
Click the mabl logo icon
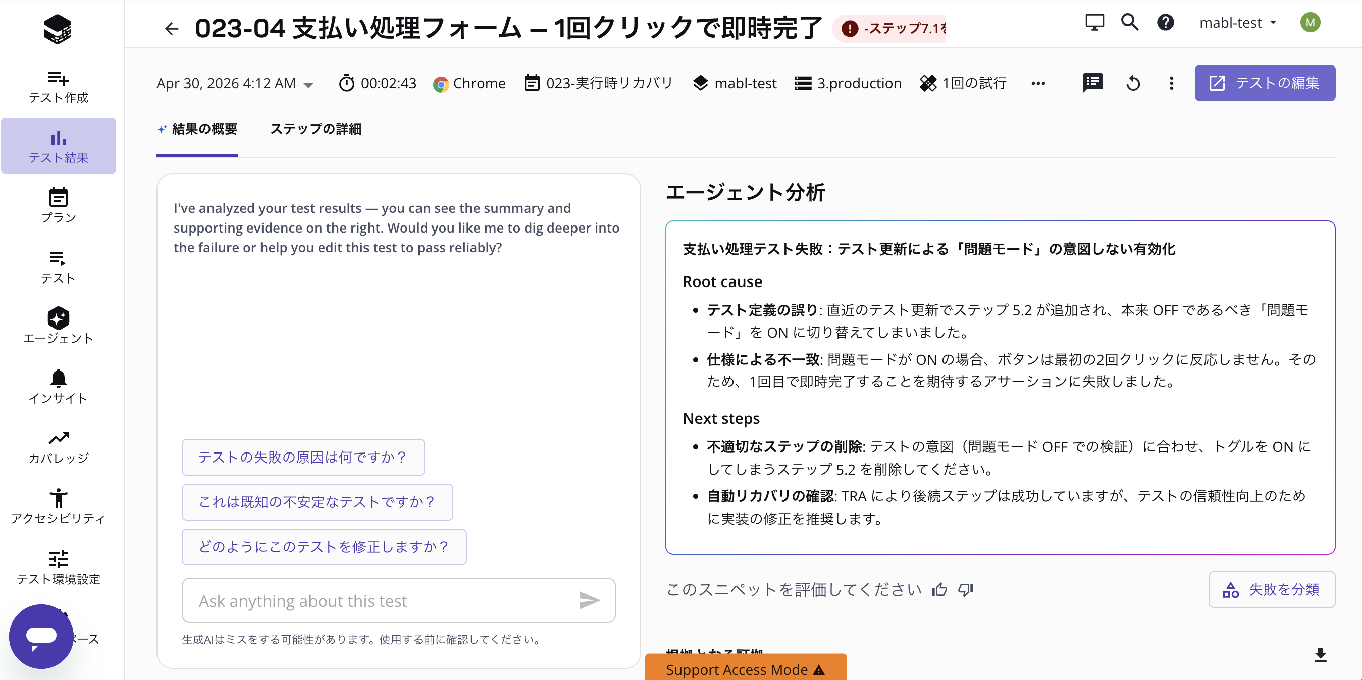[57, 29]
